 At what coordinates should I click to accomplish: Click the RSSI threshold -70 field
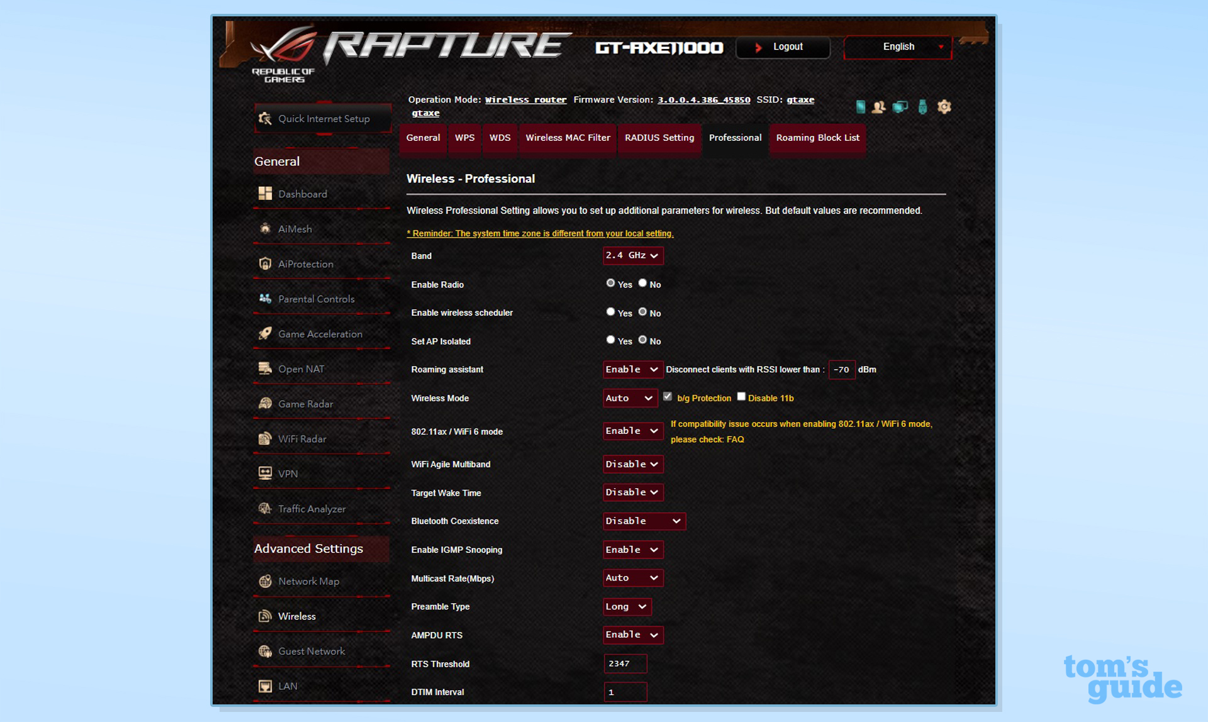pos(842,369)
